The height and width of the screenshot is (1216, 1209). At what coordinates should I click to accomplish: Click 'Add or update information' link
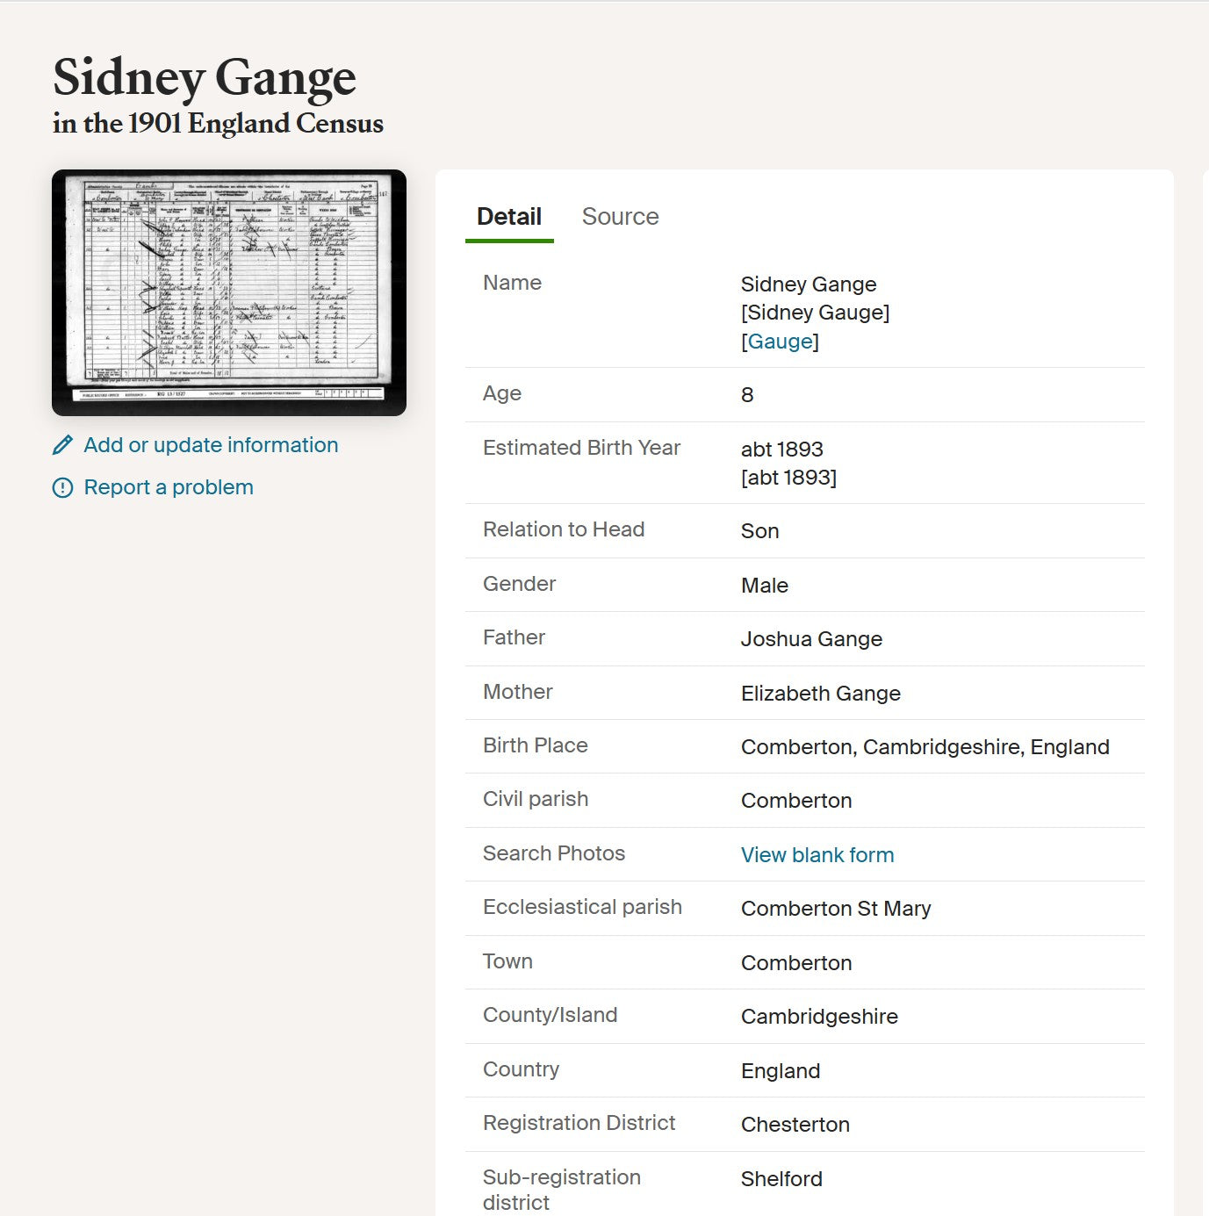point(211,445)
